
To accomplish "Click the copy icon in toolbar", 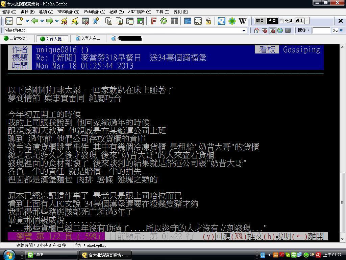I will (109, 21).
